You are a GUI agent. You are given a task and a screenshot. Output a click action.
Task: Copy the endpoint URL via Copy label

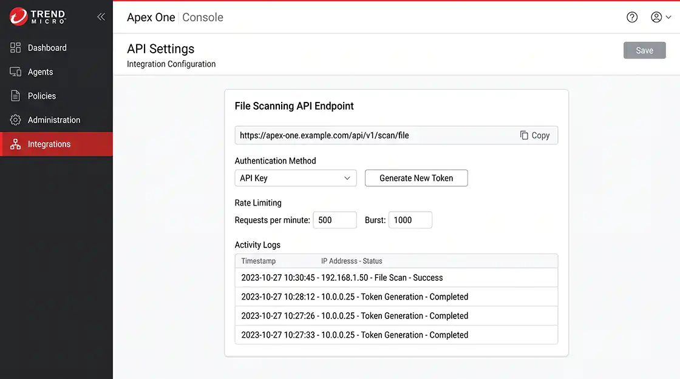(x=540, y=136)
